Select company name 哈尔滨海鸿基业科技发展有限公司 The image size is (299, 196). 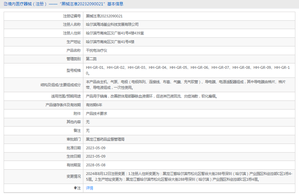(112, 24)
